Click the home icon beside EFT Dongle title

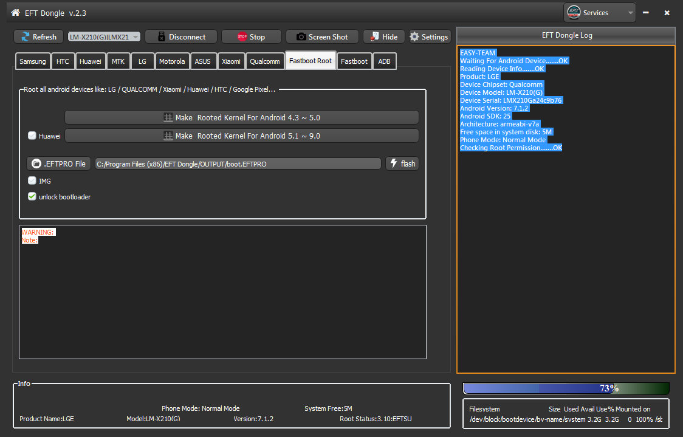click(x=15, y=13)
